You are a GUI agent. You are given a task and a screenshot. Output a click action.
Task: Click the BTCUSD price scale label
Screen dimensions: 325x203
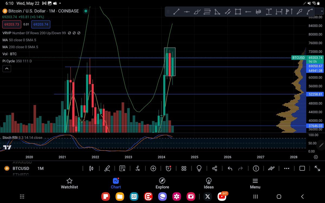pos(299,58)
